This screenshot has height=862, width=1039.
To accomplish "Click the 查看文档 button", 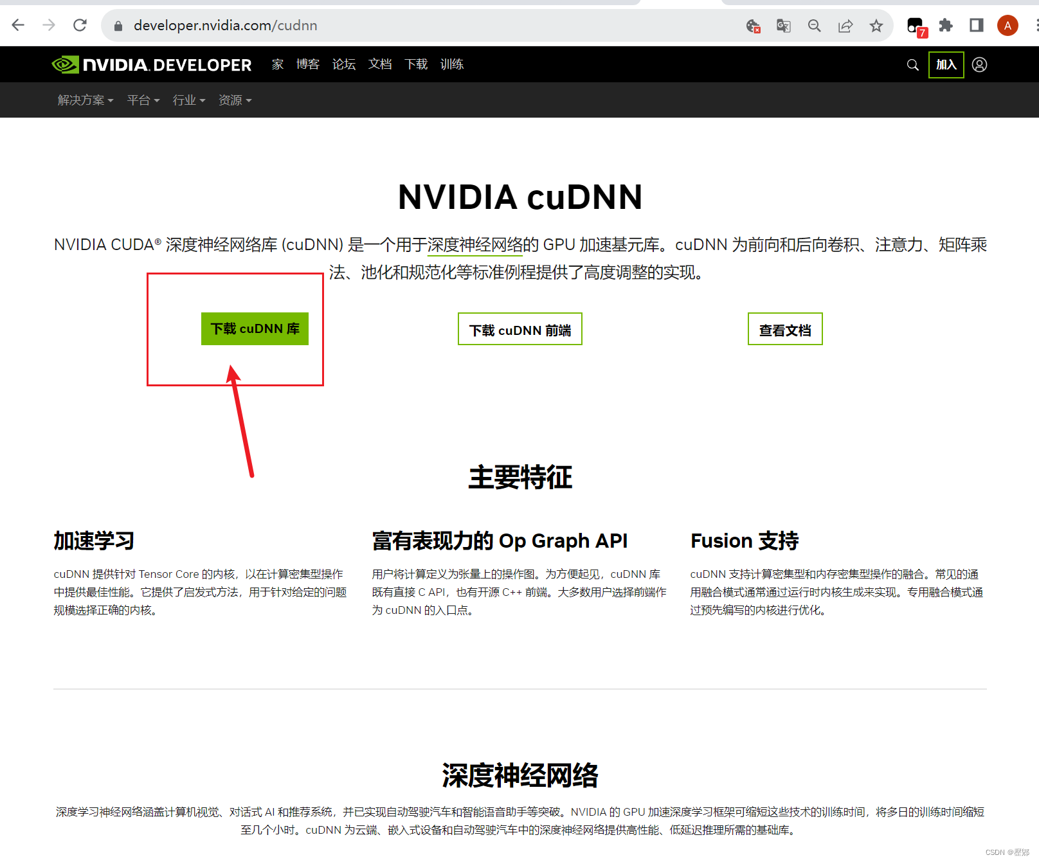I will [x=785, y=328].
